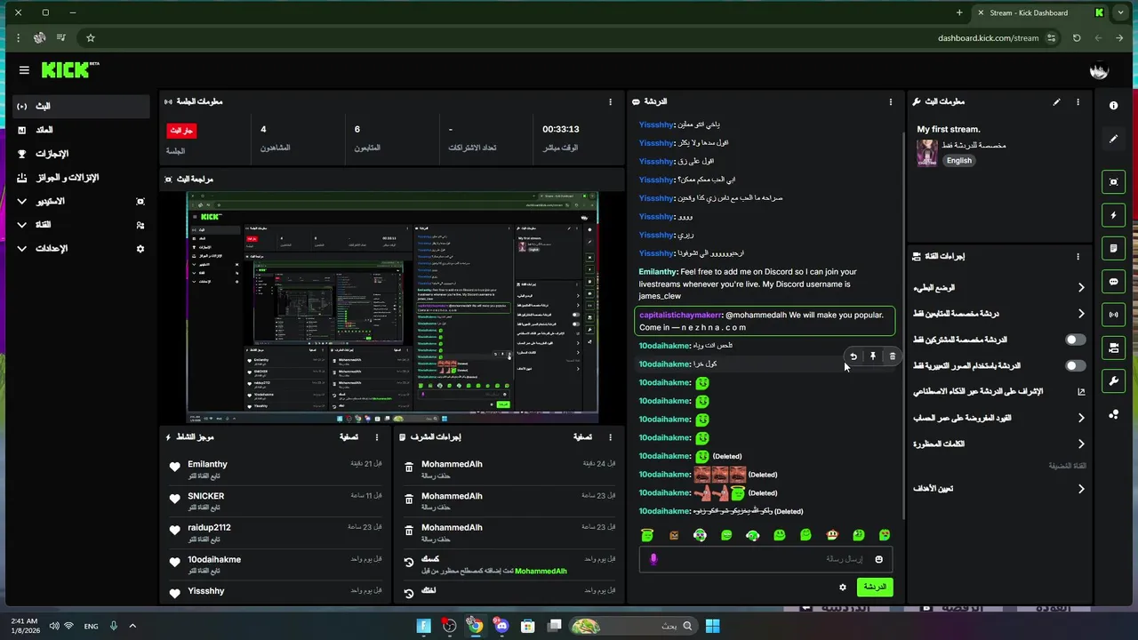The image size is (1138, 640).
Task: Toggle stream preview icon in right toolbar
Action: coord(1113,182)
